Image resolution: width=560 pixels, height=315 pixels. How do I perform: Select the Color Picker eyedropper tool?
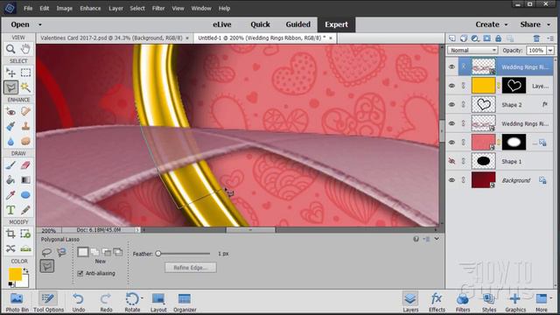tap(10, 195)
